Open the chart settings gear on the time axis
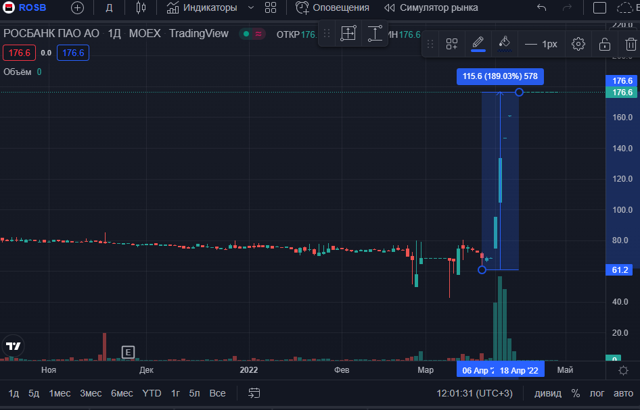Image resolution: width=640 pixels, height=410 pixels. click(x=623, y=370)
